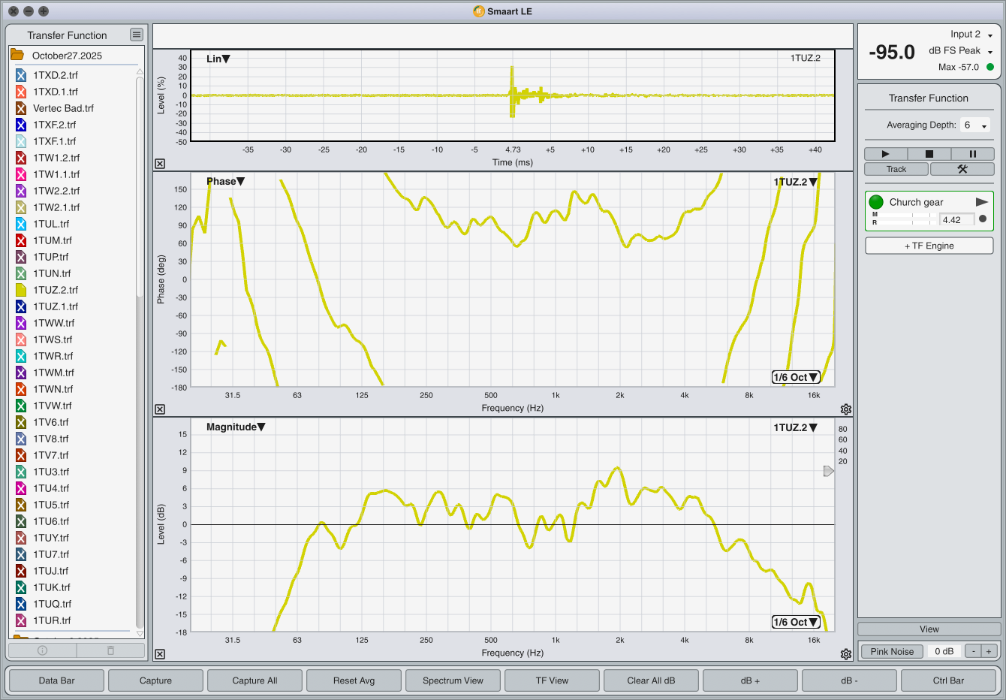This screenshot has width=1006, height=700.
Task: Click the Pink Noise generator button
Action: (x=892, y=651)
